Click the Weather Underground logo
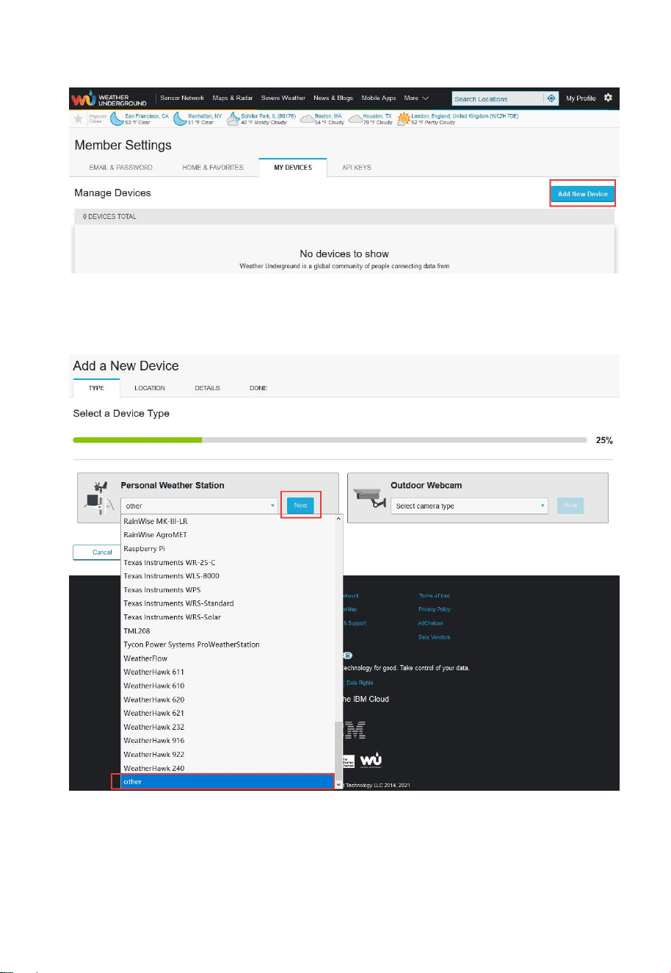Screen dimensions: 671x973 coord(109,98)
